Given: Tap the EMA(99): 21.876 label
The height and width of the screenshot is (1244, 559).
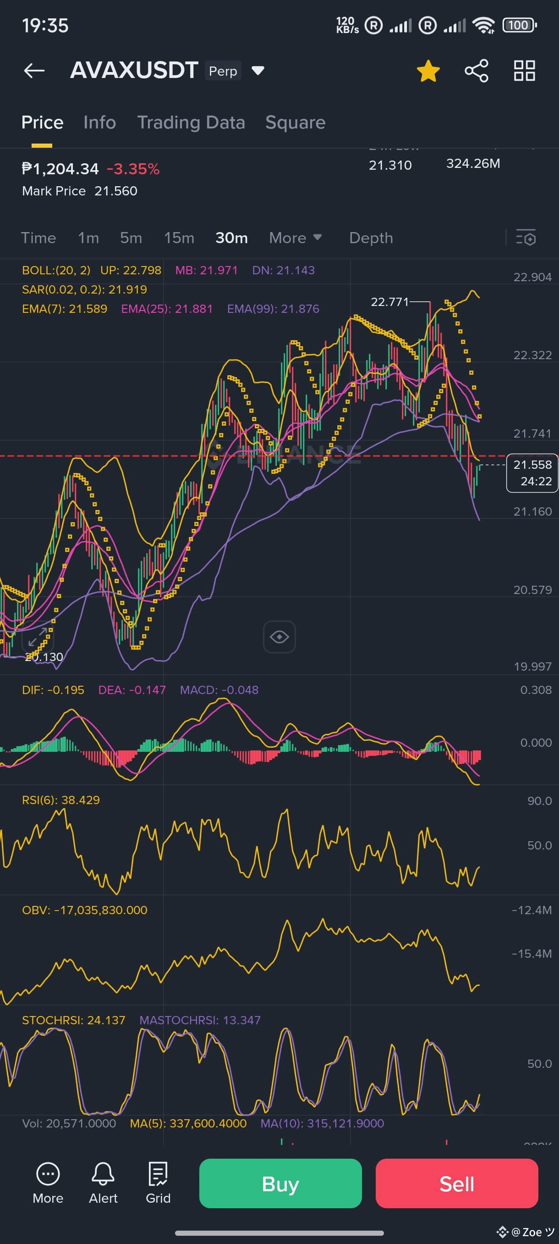Looking at the screenshot, I should click(273, 309).
